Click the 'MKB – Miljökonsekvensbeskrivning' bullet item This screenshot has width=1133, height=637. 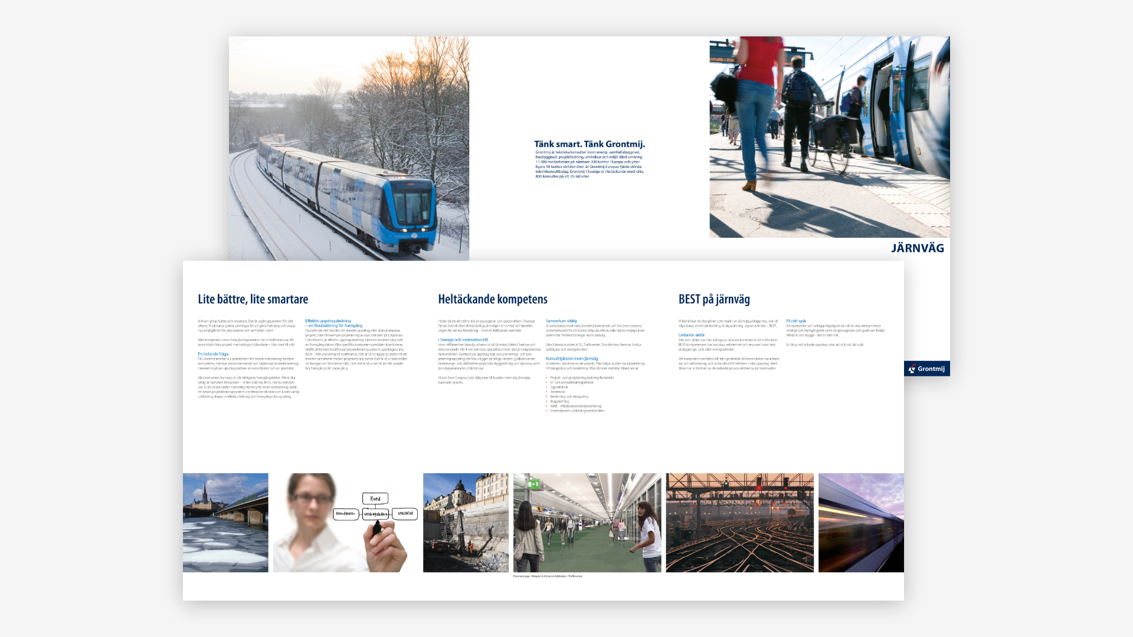[x=576, y=406]
